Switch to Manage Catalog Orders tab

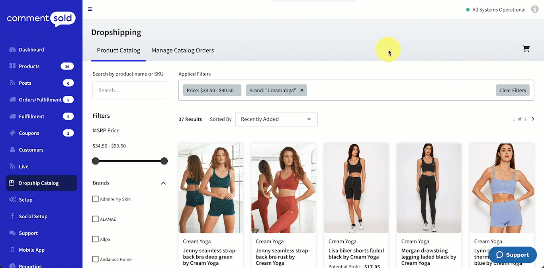click(x=183, y=50)
